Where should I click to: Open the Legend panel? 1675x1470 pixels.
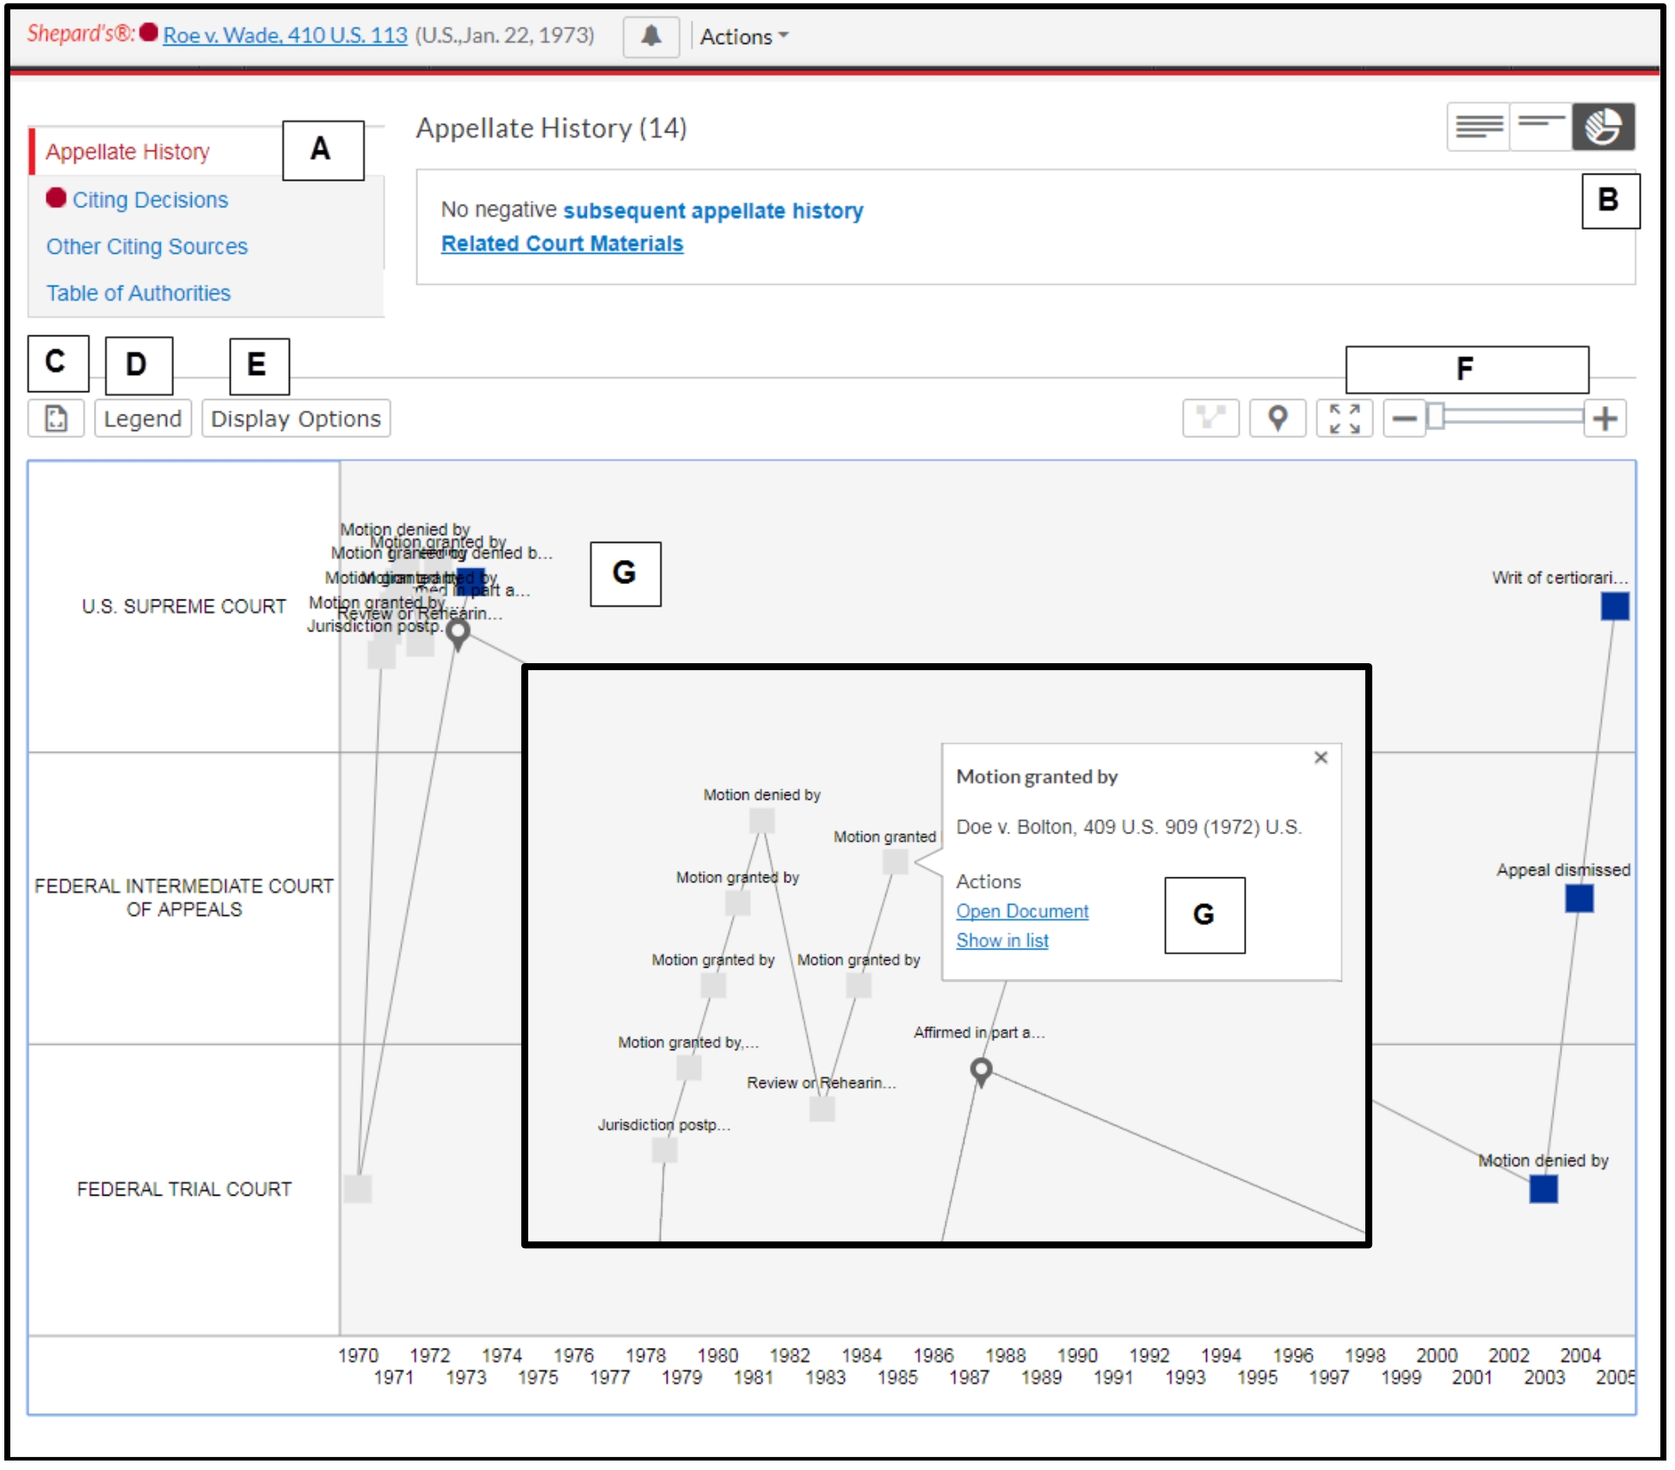[142, 419]
